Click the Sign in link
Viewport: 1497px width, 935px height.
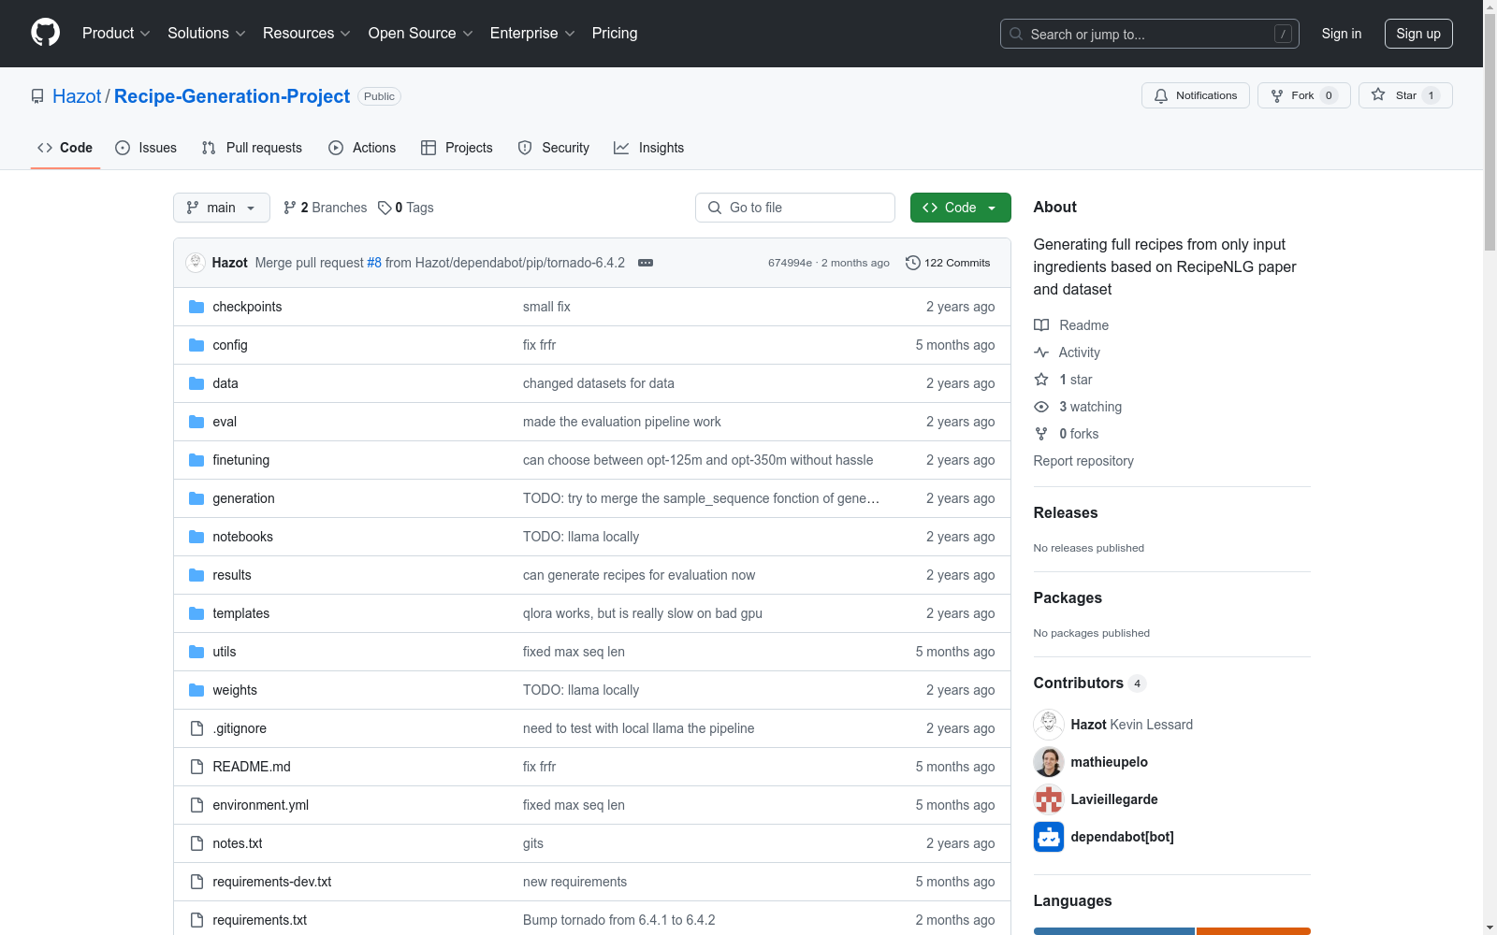[x=1342, y=34]
